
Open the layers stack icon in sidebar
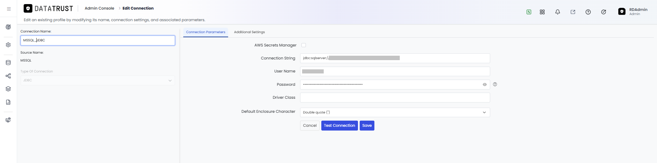[x=8, y=89]
